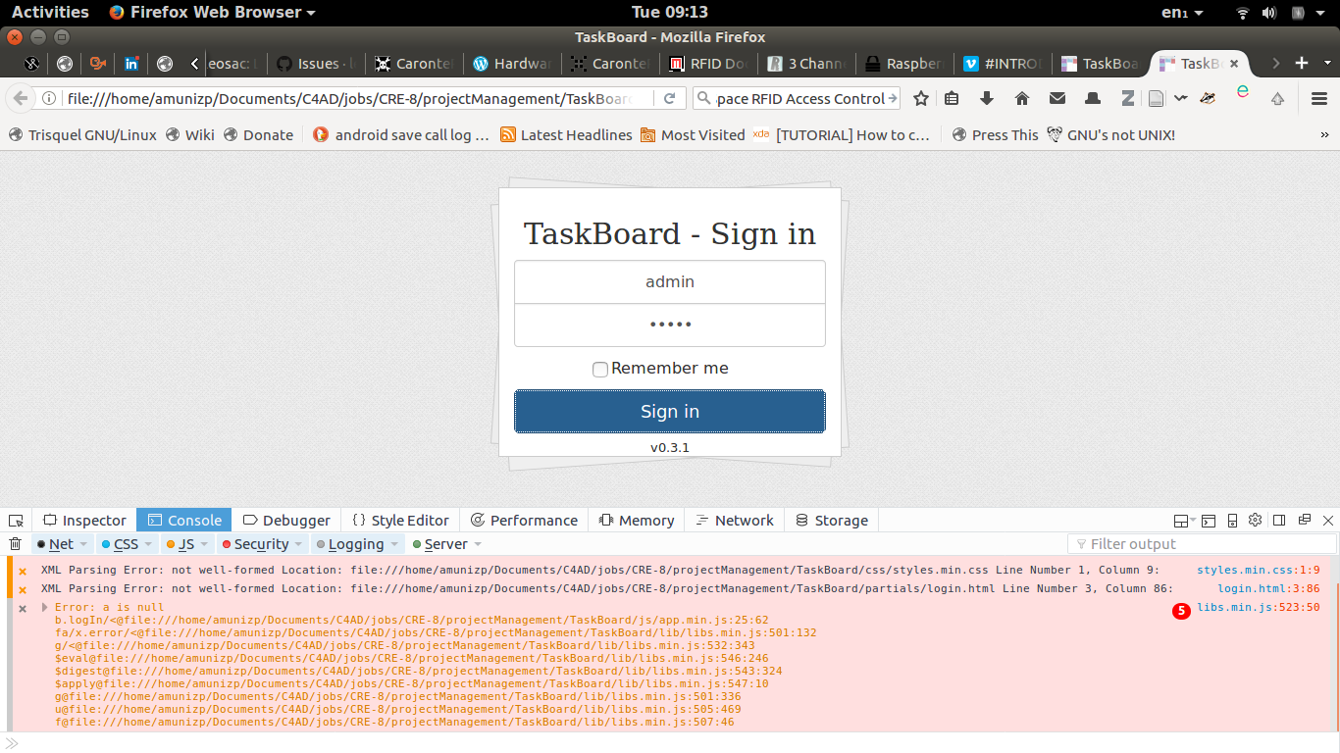This screenshot has width=1340, height=753.
Task: Expand the 'Error: a is null' stack trace
Action: point(44,607)
